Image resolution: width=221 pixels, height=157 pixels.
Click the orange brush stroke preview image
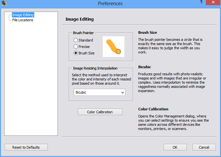point(113,47)
